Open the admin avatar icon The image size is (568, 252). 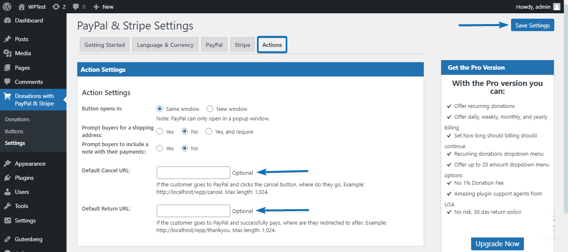557,7
